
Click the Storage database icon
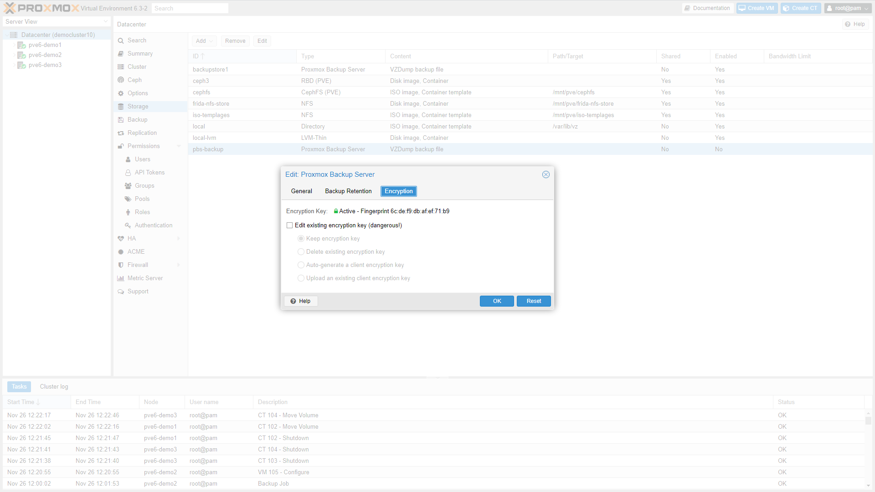tap(121, 107)
